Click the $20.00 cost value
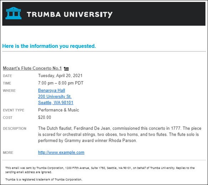The width and height of the screenshot is (208, 185). [45, 117]
